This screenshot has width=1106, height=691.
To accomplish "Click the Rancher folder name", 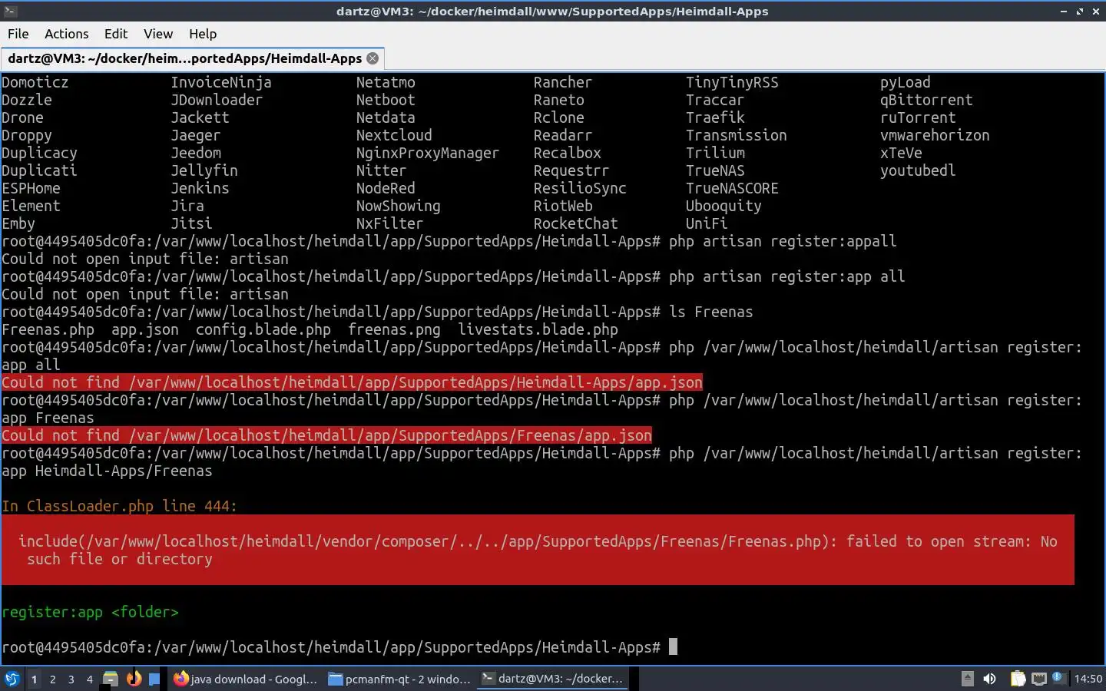I will 563,82.
